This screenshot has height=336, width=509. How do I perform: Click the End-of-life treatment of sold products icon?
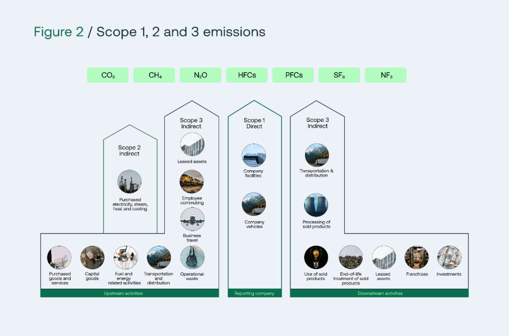[x=351, y=257]
